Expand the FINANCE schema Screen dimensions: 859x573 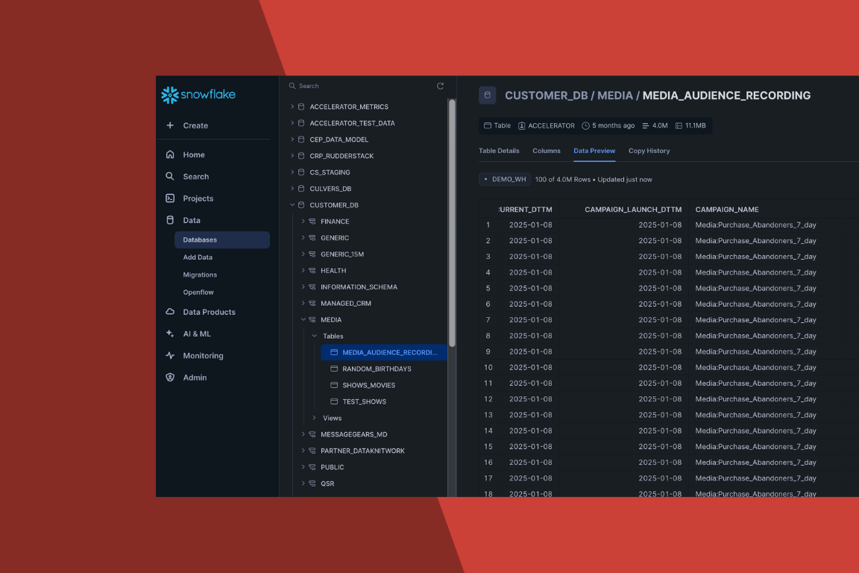[303, 222]
